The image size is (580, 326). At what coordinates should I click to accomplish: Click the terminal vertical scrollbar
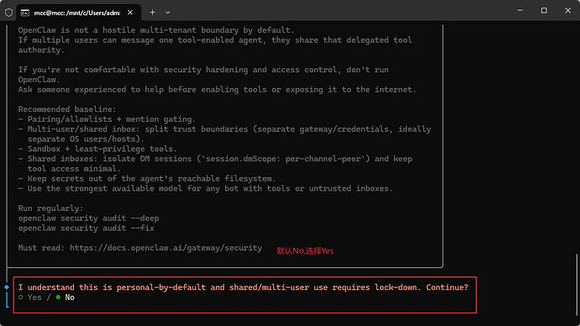tap(577, 285)
